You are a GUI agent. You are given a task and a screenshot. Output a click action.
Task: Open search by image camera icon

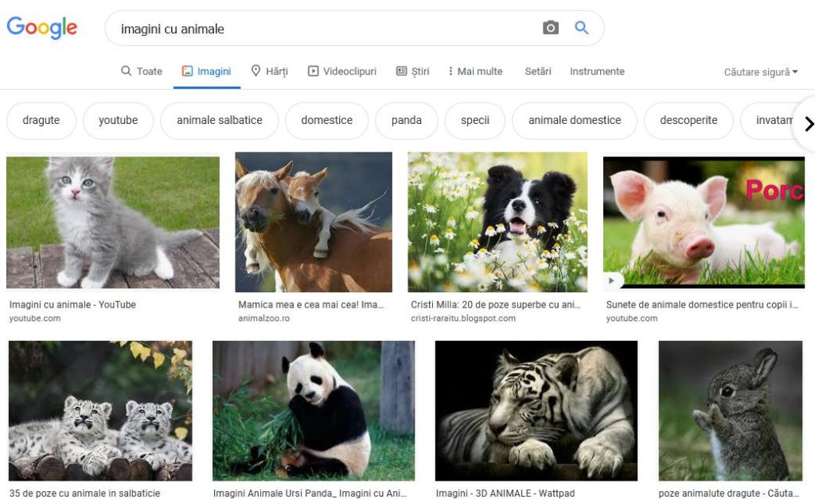[x=551, y=28]
